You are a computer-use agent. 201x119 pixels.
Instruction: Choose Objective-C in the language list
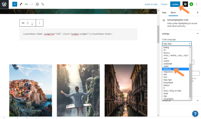coord(176,72)
